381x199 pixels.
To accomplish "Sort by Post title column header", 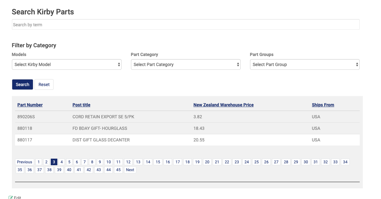I will 81,105.
